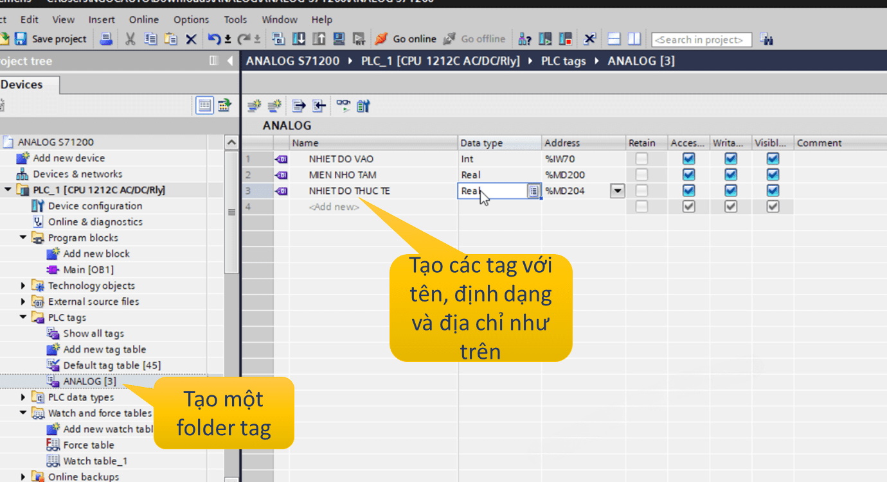Collapse the Program blocks folder
887x482 pixels.
point(23,237)
